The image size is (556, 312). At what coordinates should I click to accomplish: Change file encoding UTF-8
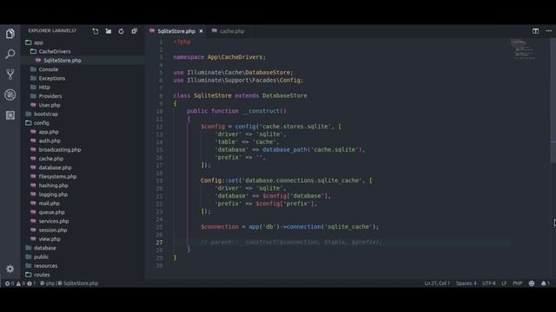(x=488, y=283)
